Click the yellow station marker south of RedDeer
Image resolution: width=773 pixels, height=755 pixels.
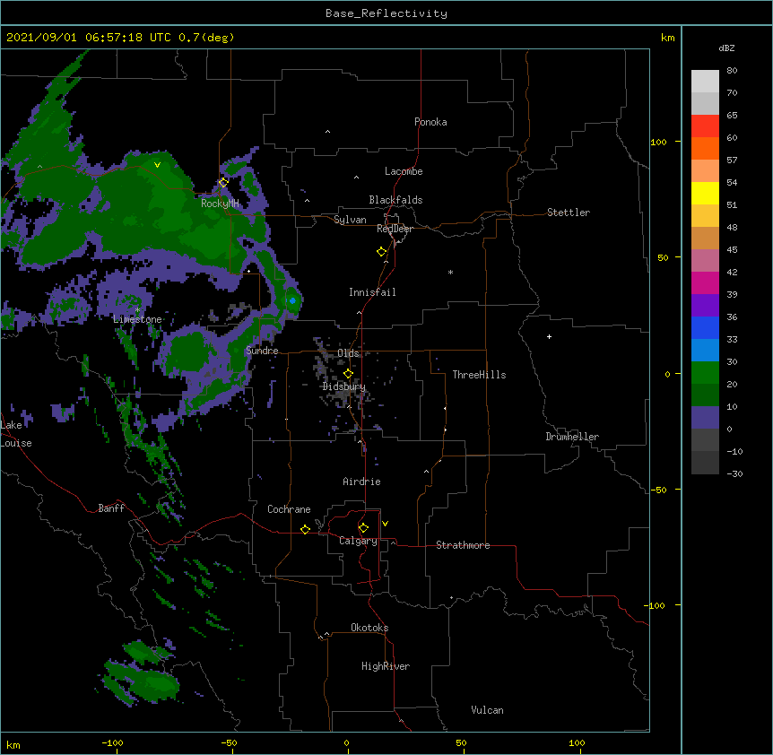click(x=382, y=252)
